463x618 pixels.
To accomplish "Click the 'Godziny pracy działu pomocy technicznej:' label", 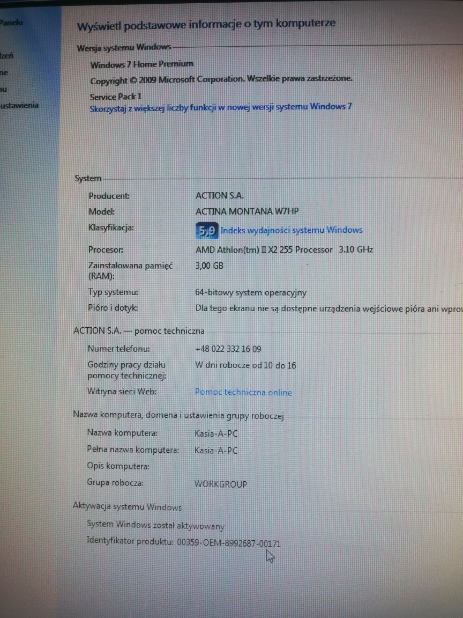I will coord(127,371).
